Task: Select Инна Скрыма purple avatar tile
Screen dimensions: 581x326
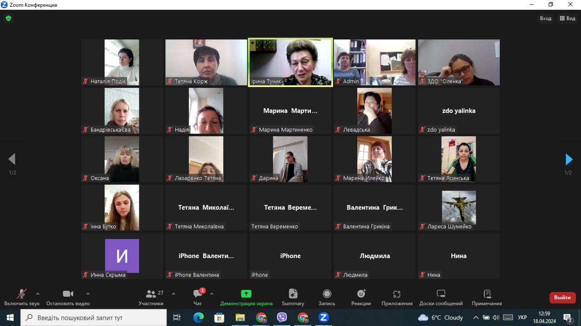Action: [122, 256]
